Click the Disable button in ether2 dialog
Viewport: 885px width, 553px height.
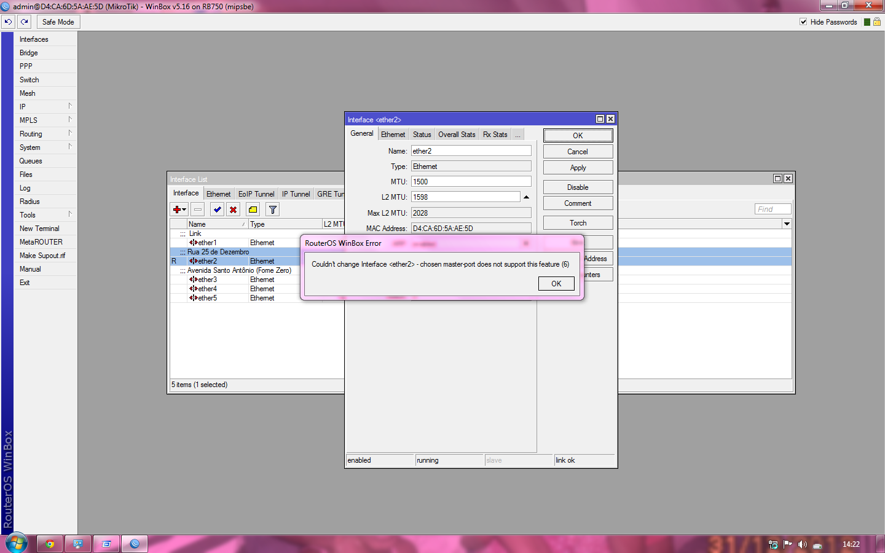[578, 187]
